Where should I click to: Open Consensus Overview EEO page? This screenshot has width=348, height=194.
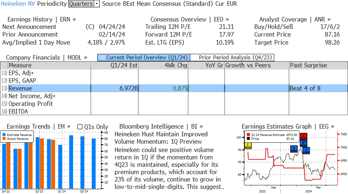tap(190, 19)
